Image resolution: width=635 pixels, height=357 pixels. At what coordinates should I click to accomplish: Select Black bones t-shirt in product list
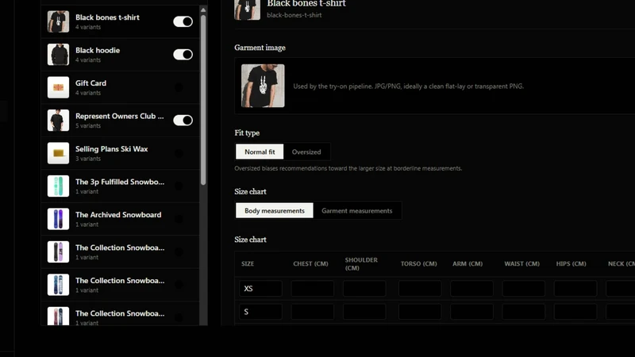coord(121,21)
